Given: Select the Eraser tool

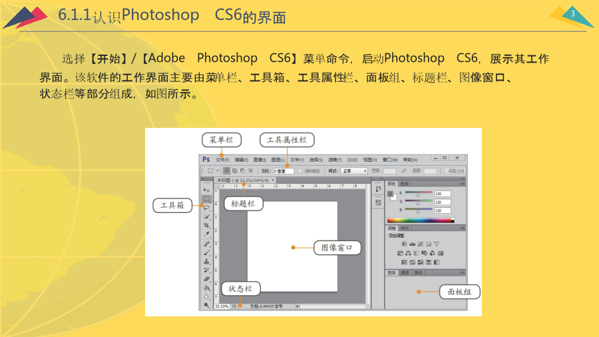Looking at the screenshot, I should 207,279.
